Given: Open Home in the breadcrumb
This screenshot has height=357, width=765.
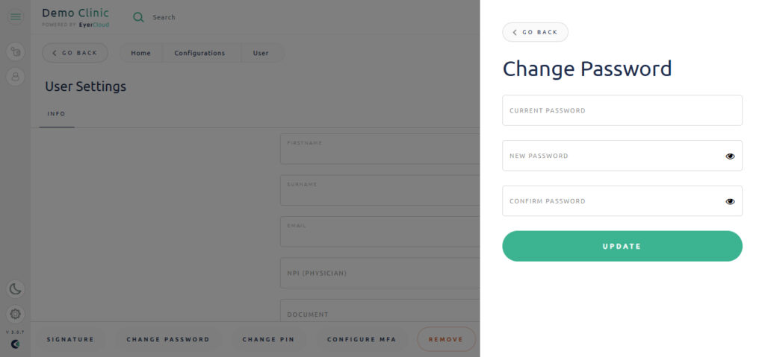Looking at the screenshot, I should pyautogui.click(x=140, y=53).
